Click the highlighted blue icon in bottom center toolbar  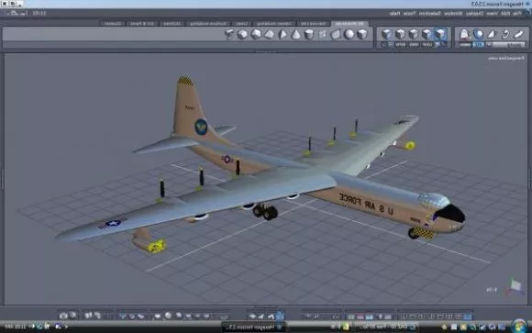[280, 316]
